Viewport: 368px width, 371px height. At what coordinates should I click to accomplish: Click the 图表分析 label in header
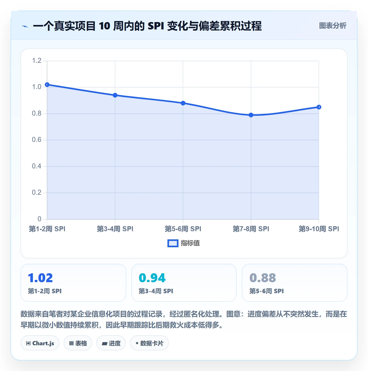pyautogui.click(x=333, y=26)
